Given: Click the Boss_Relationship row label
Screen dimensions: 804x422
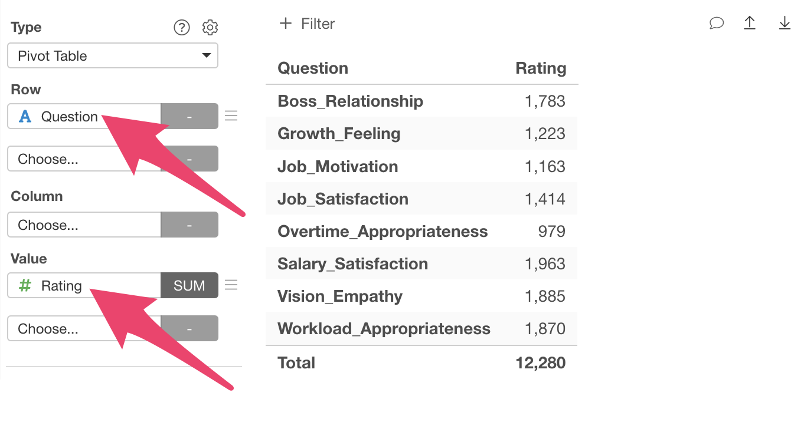Looking at the screenshot, I should pyautogui.click(x=350, y=101).
